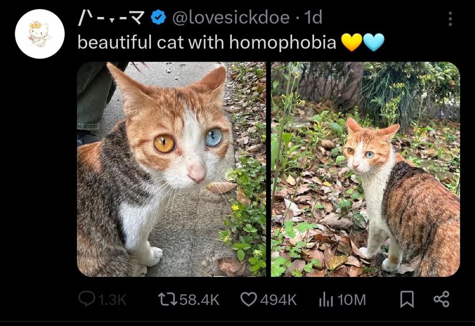Image resolution: width=475 pixels, height=326 pixels.
Task: Select the yellow heart emoji
Action: pos(351,42)
